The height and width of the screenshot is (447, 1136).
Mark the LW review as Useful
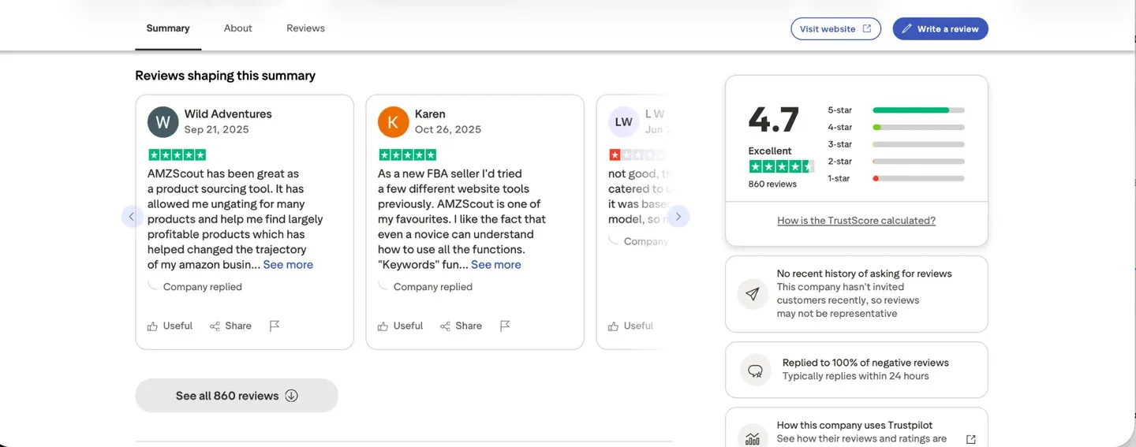[x=630, y=326]
